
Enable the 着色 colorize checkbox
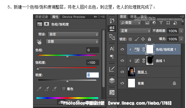63,89
